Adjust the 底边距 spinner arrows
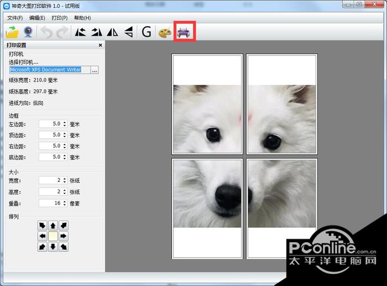Screen dimensions: 387x286 pos(65,157)
